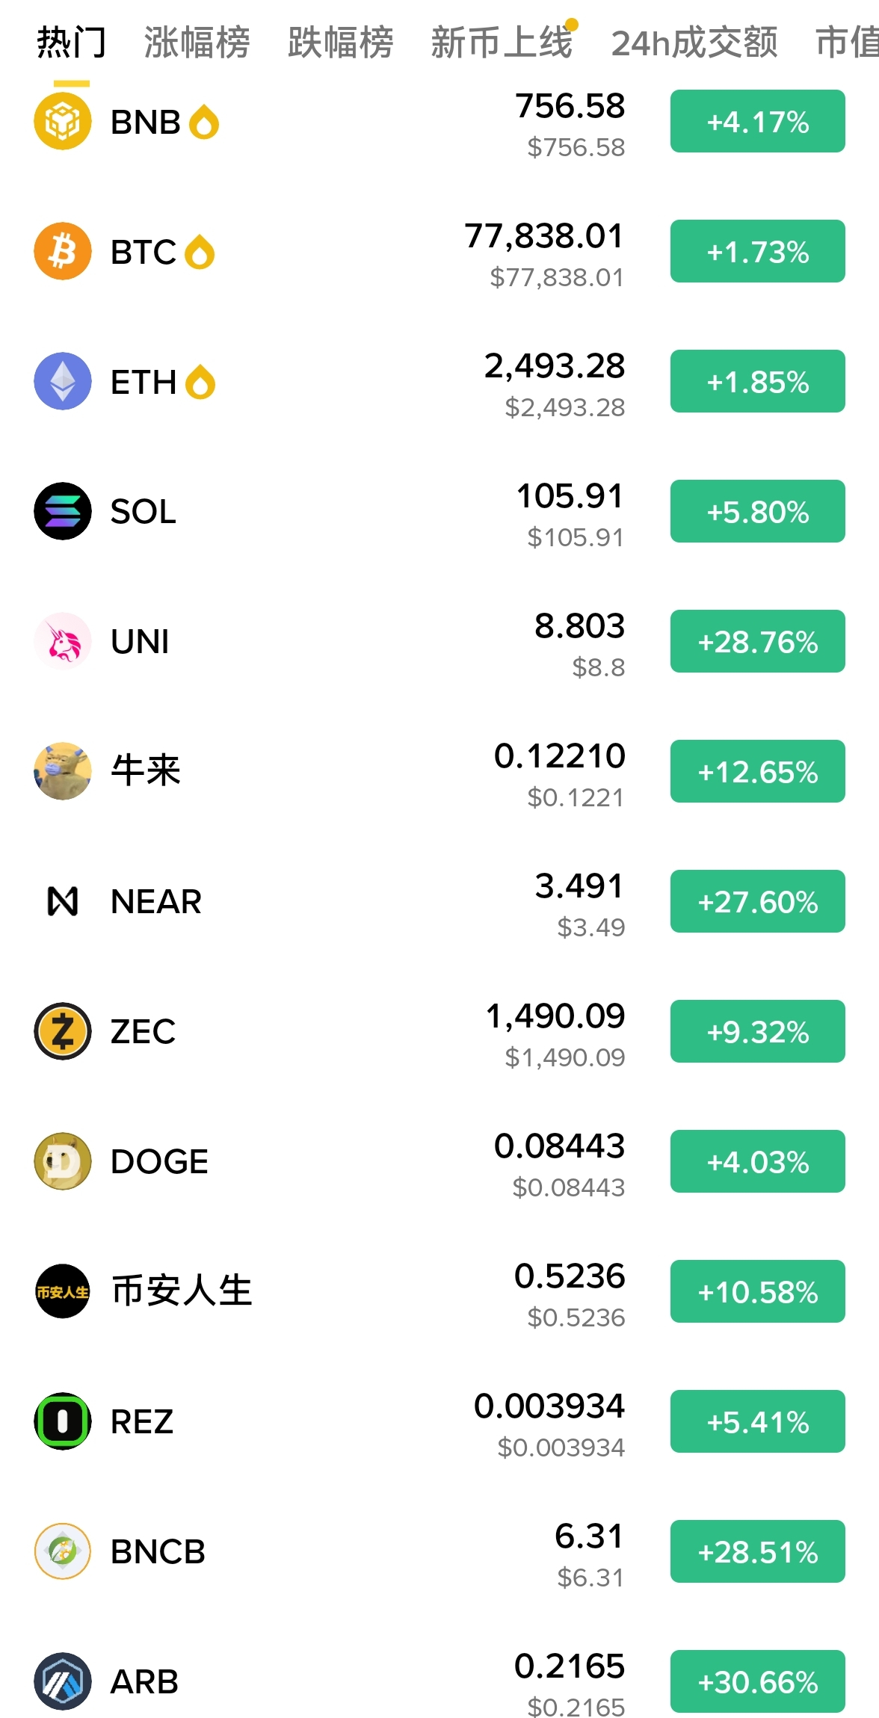This screenshot has height=1718, width=879.
Task: Tap the NEAR protocol logo
Action: 63,901
